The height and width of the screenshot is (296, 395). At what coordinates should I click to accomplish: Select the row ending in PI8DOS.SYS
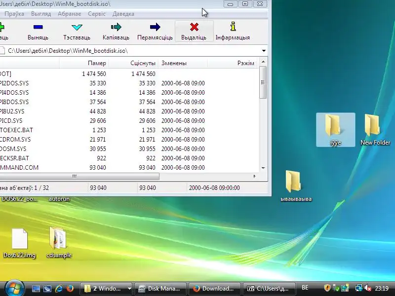point(129,102)
